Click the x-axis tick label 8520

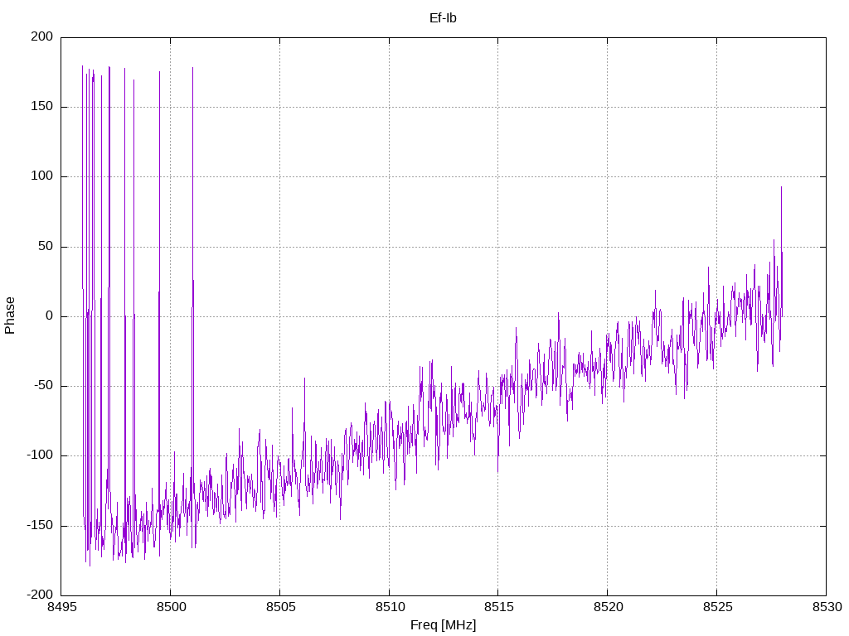(608, 608)
